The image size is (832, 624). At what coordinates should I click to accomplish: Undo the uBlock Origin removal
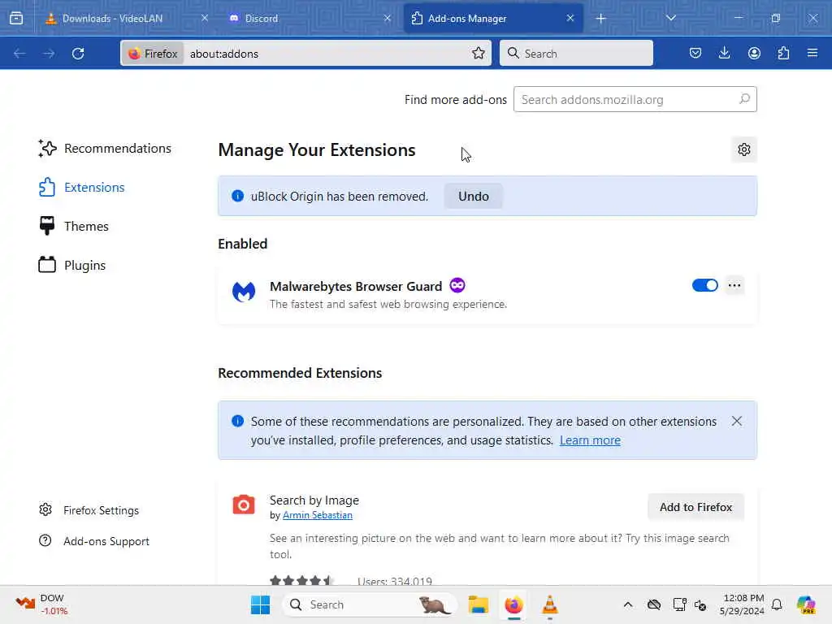pyautogui.click(x=474, y=197)
